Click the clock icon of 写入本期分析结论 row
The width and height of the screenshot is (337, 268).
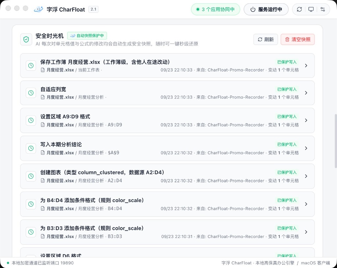click(31, 148)
